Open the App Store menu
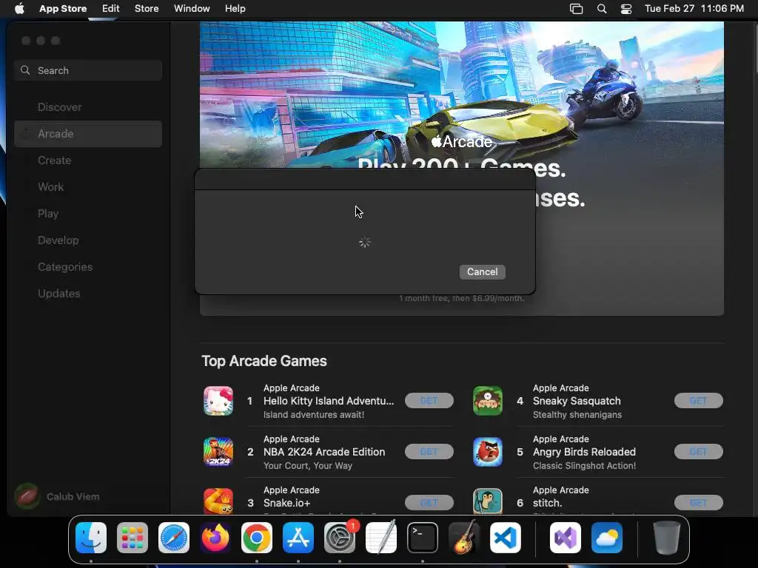758x568 pixels. click(x=63, y=9)
